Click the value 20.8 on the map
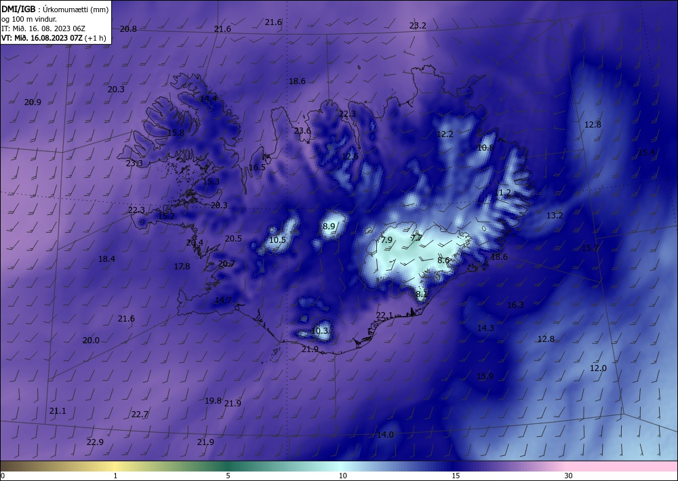The image size is (678, 481). [128, 29]
